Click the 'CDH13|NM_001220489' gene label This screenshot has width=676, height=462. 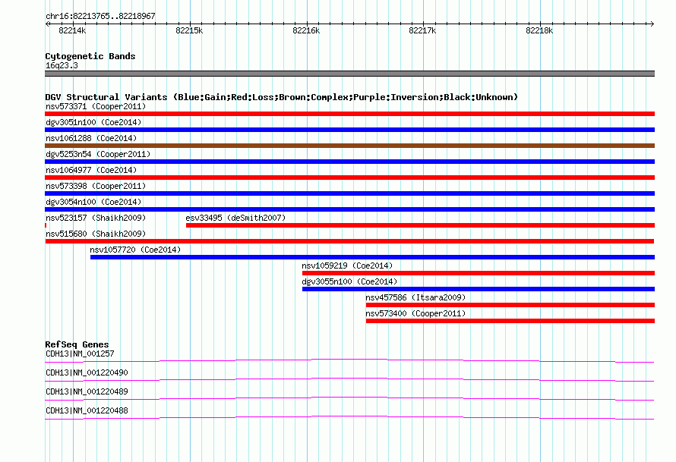pyautogui.click(x=87, y=391)
